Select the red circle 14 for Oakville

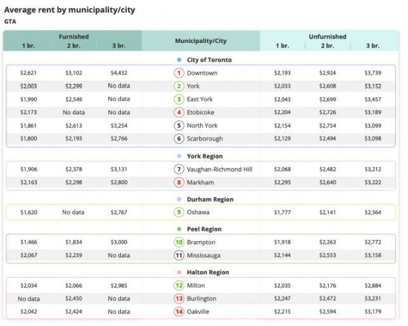[x=179, y=311]
